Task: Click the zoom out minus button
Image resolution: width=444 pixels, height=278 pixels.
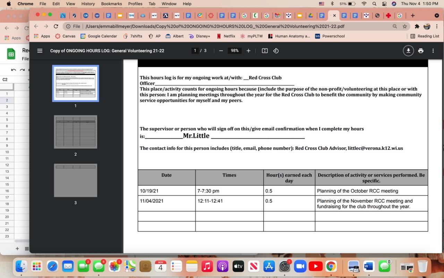Action: 221,51
